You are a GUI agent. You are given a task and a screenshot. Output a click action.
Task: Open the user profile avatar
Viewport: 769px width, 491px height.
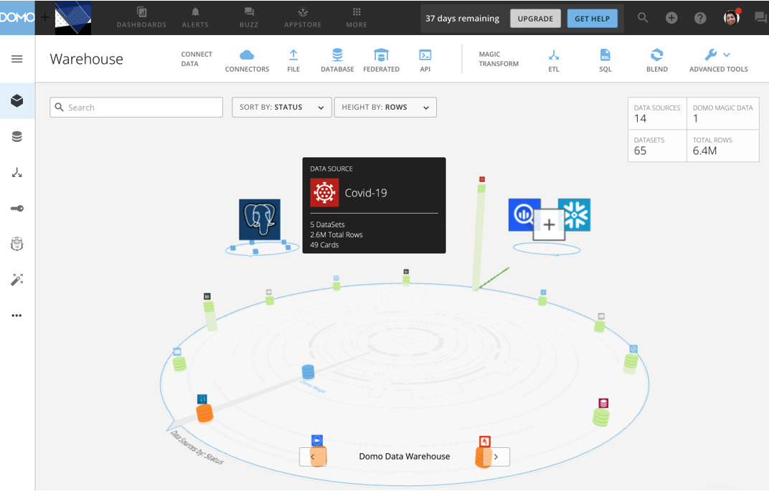click(x=731, y=18)
